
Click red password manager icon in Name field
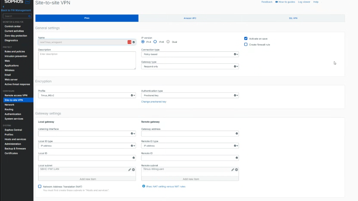point(130,42)
